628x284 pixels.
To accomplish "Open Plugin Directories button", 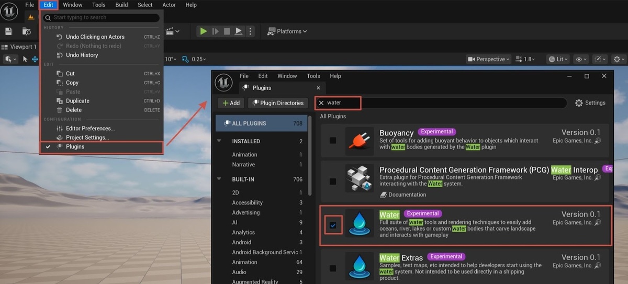I will pos(277,103).
